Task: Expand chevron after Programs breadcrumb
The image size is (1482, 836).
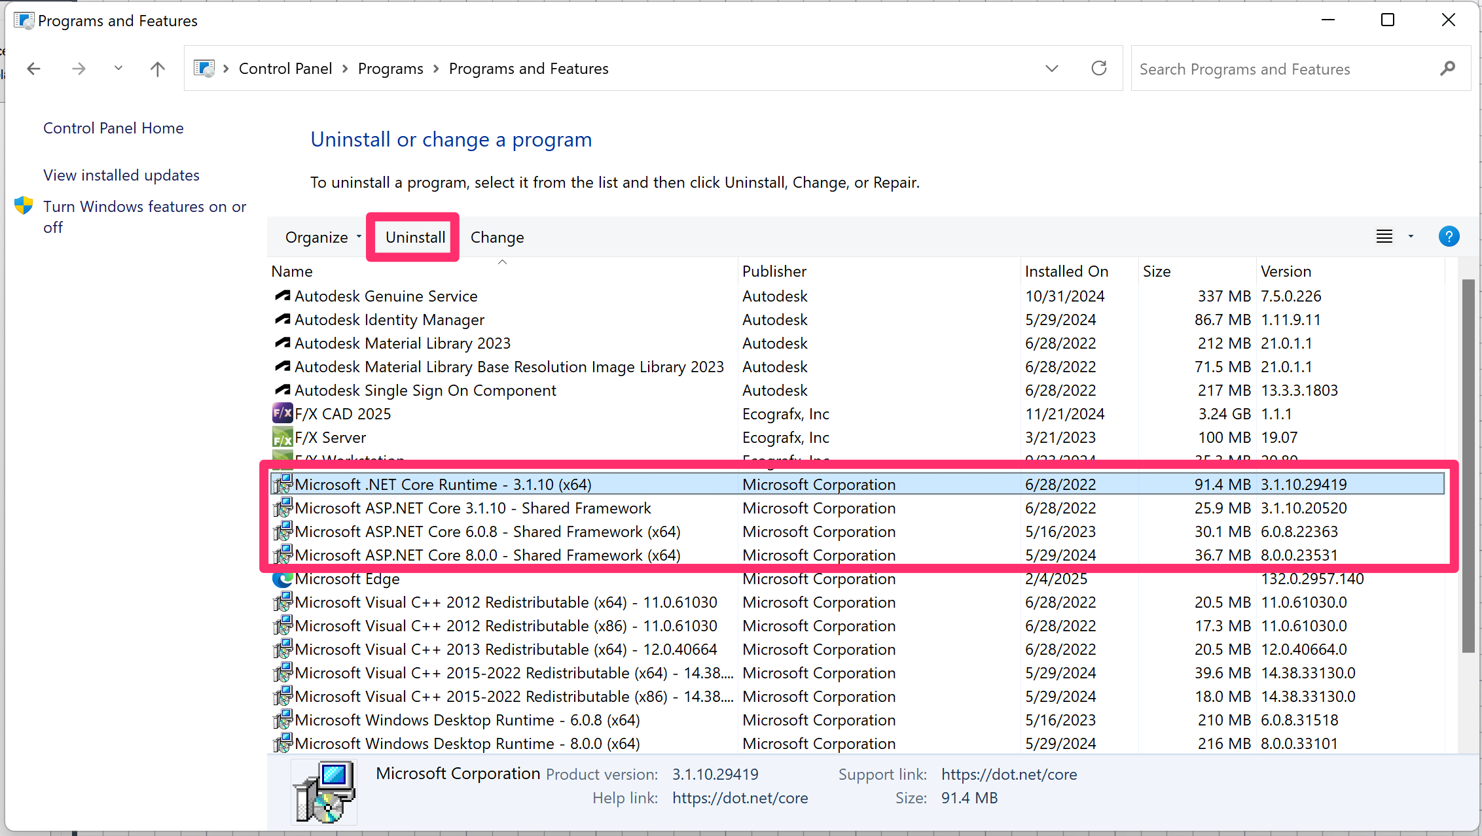Action: click(x=437, y=69)
